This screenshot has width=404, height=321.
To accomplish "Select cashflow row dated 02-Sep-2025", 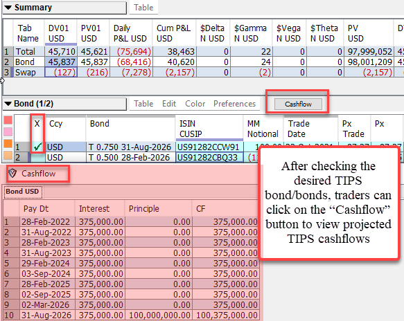I will point(132,295).
